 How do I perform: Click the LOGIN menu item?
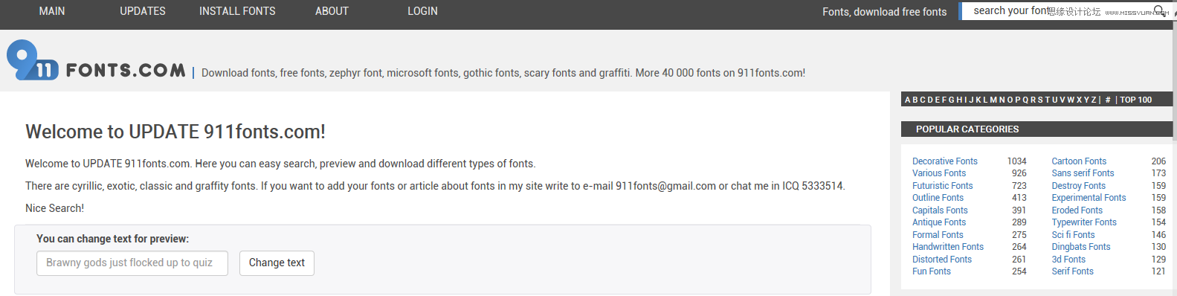tap(422, 11)
